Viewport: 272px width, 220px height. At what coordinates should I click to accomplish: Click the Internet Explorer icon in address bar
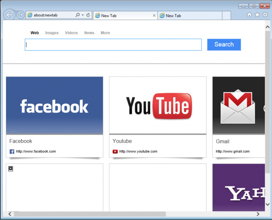click(x=30, y=15)
